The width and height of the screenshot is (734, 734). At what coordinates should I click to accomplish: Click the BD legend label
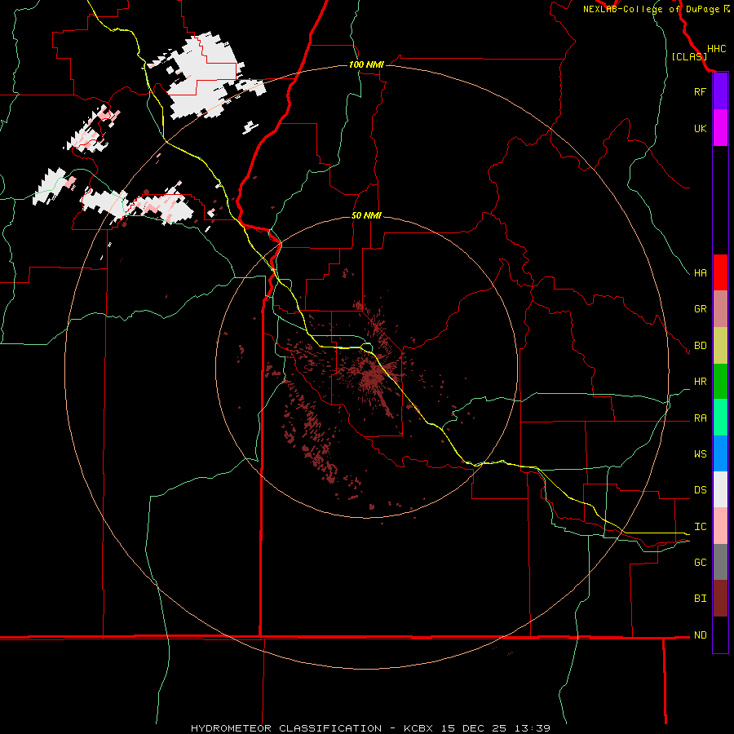tap(700, 346)
